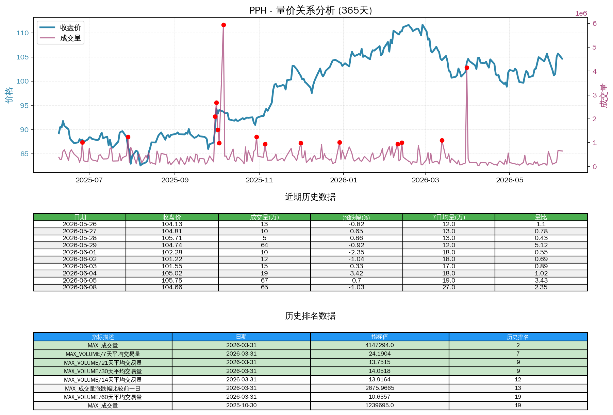Click the ranking table date 2025-10-30
Viewport: 613px width, 415px height.
point(241,405)
